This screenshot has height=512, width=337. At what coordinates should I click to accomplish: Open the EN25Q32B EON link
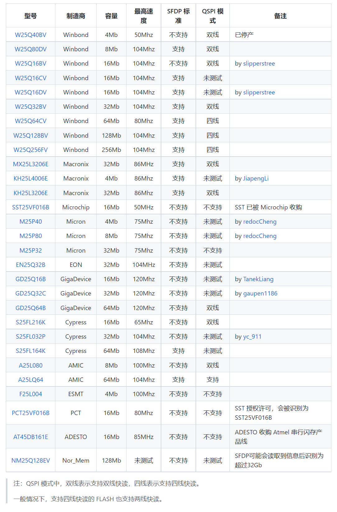(x=30, y=265)
